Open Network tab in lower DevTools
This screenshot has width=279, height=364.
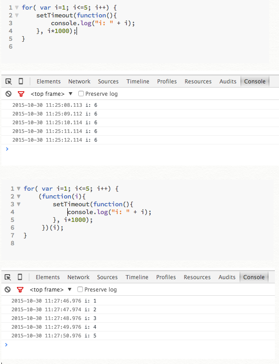78,277
